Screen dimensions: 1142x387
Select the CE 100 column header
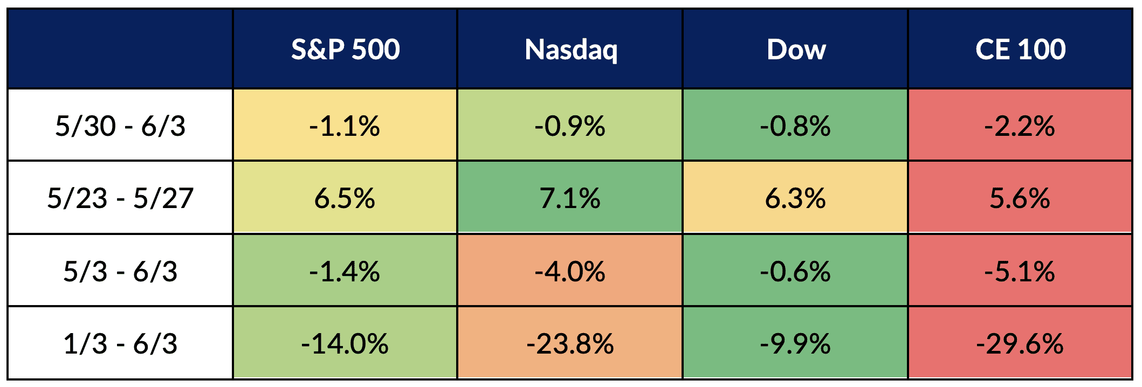1020,50
